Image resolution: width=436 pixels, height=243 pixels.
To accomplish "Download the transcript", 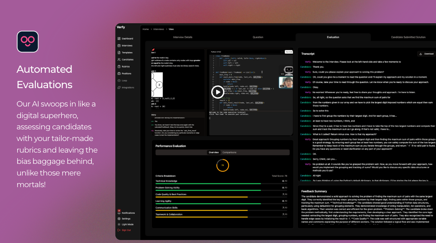I will coord(427,54).
